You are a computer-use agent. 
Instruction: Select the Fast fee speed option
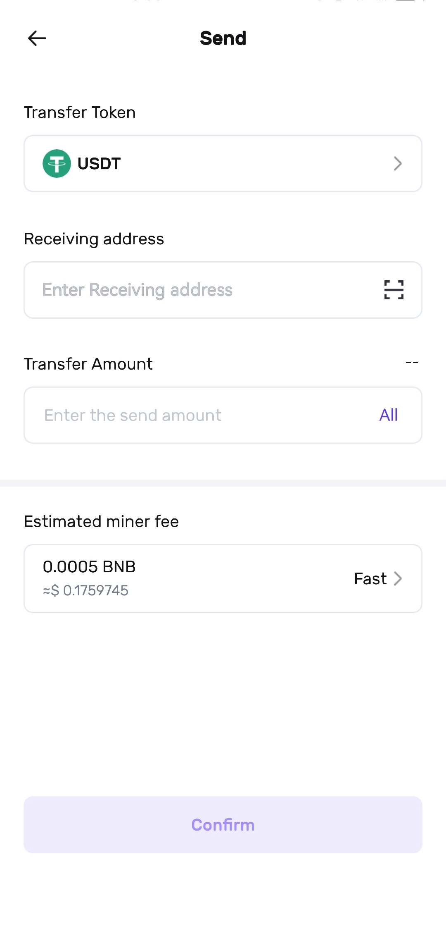point(370,579)
